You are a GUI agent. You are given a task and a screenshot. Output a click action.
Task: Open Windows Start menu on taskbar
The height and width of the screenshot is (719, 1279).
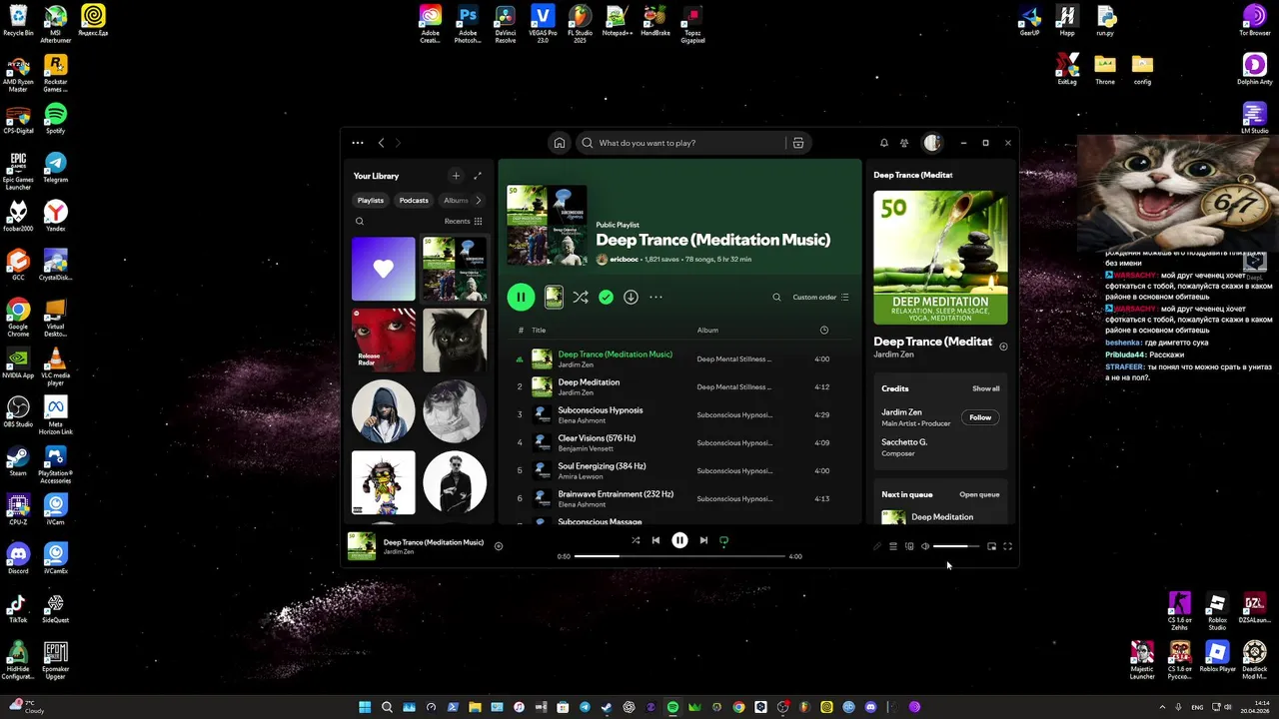point(365,707)
